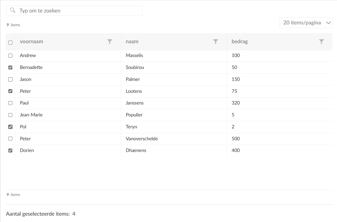Toggle the select-all checkbox in header
Viewport: 337px width, 222px height.
pyautogui.click(x=10, y=42)
